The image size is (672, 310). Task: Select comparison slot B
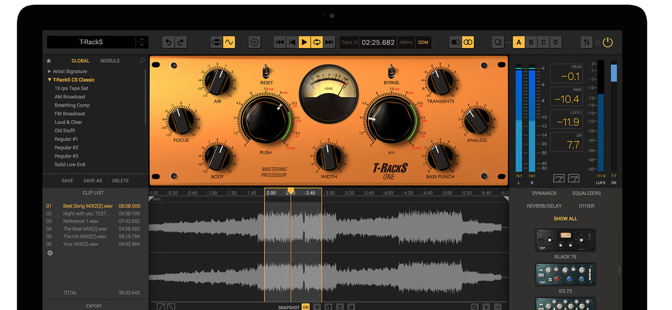point(531,42)
